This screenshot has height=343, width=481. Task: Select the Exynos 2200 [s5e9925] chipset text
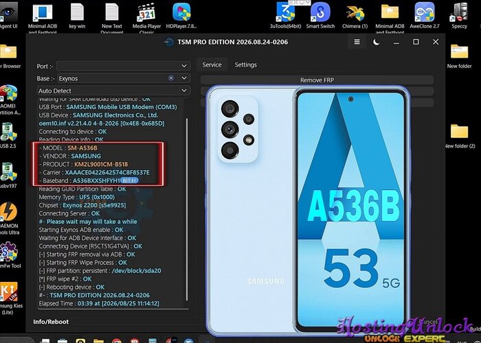click(95, 205)
